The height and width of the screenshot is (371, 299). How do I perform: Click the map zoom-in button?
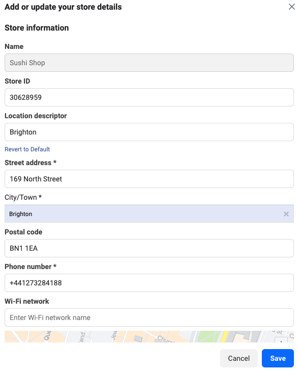(281, 340)
